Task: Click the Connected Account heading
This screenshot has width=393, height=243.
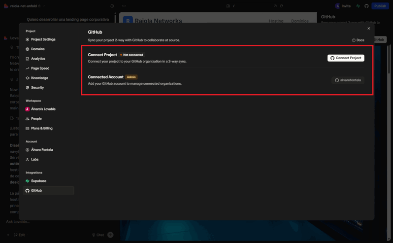Action: [x=105, y=77]
